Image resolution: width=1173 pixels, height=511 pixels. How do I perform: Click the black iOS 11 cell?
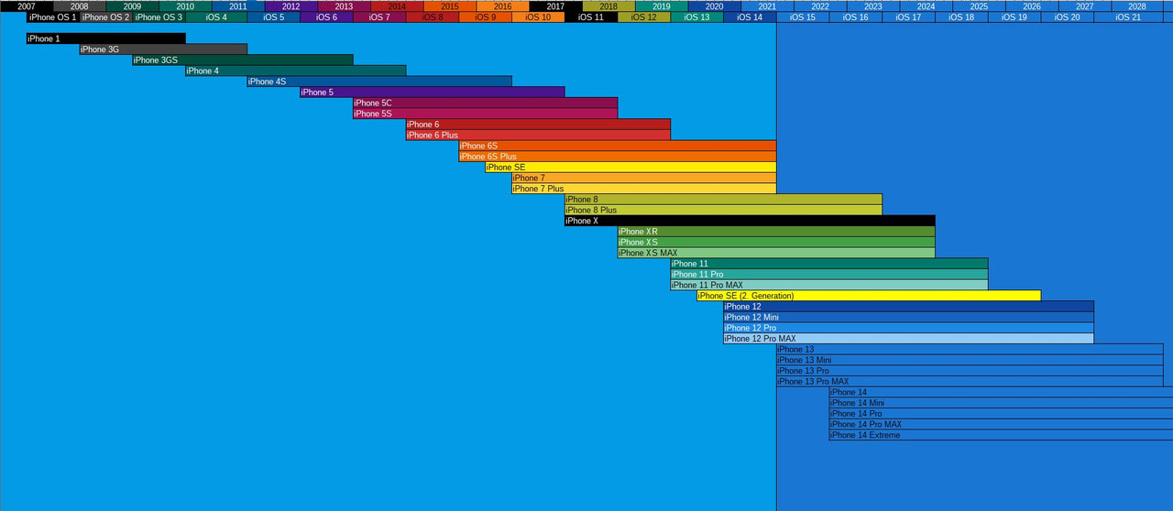(591, 17)
